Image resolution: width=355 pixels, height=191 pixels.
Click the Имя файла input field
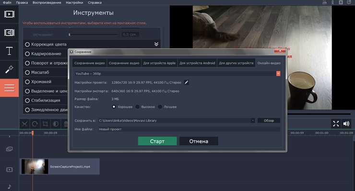189,129
